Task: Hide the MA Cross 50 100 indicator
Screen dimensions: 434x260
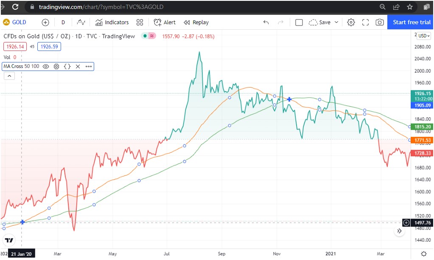Action: [45, 66]
